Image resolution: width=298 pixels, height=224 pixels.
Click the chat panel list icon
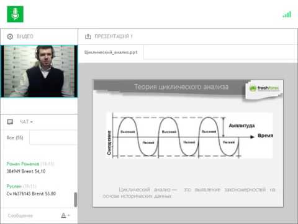click(x=10, y=122)
